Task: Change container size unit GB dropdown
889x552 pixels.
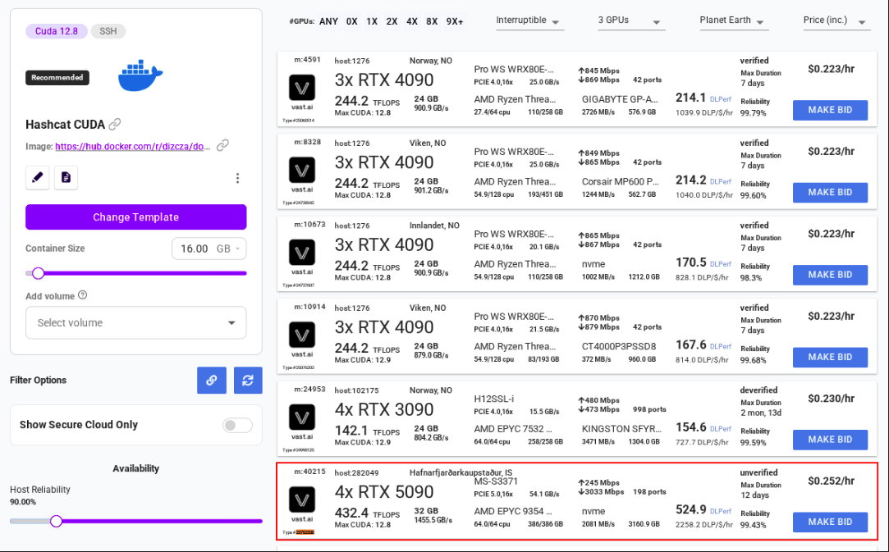Action: pyautogui.click(x=229, y=249)
